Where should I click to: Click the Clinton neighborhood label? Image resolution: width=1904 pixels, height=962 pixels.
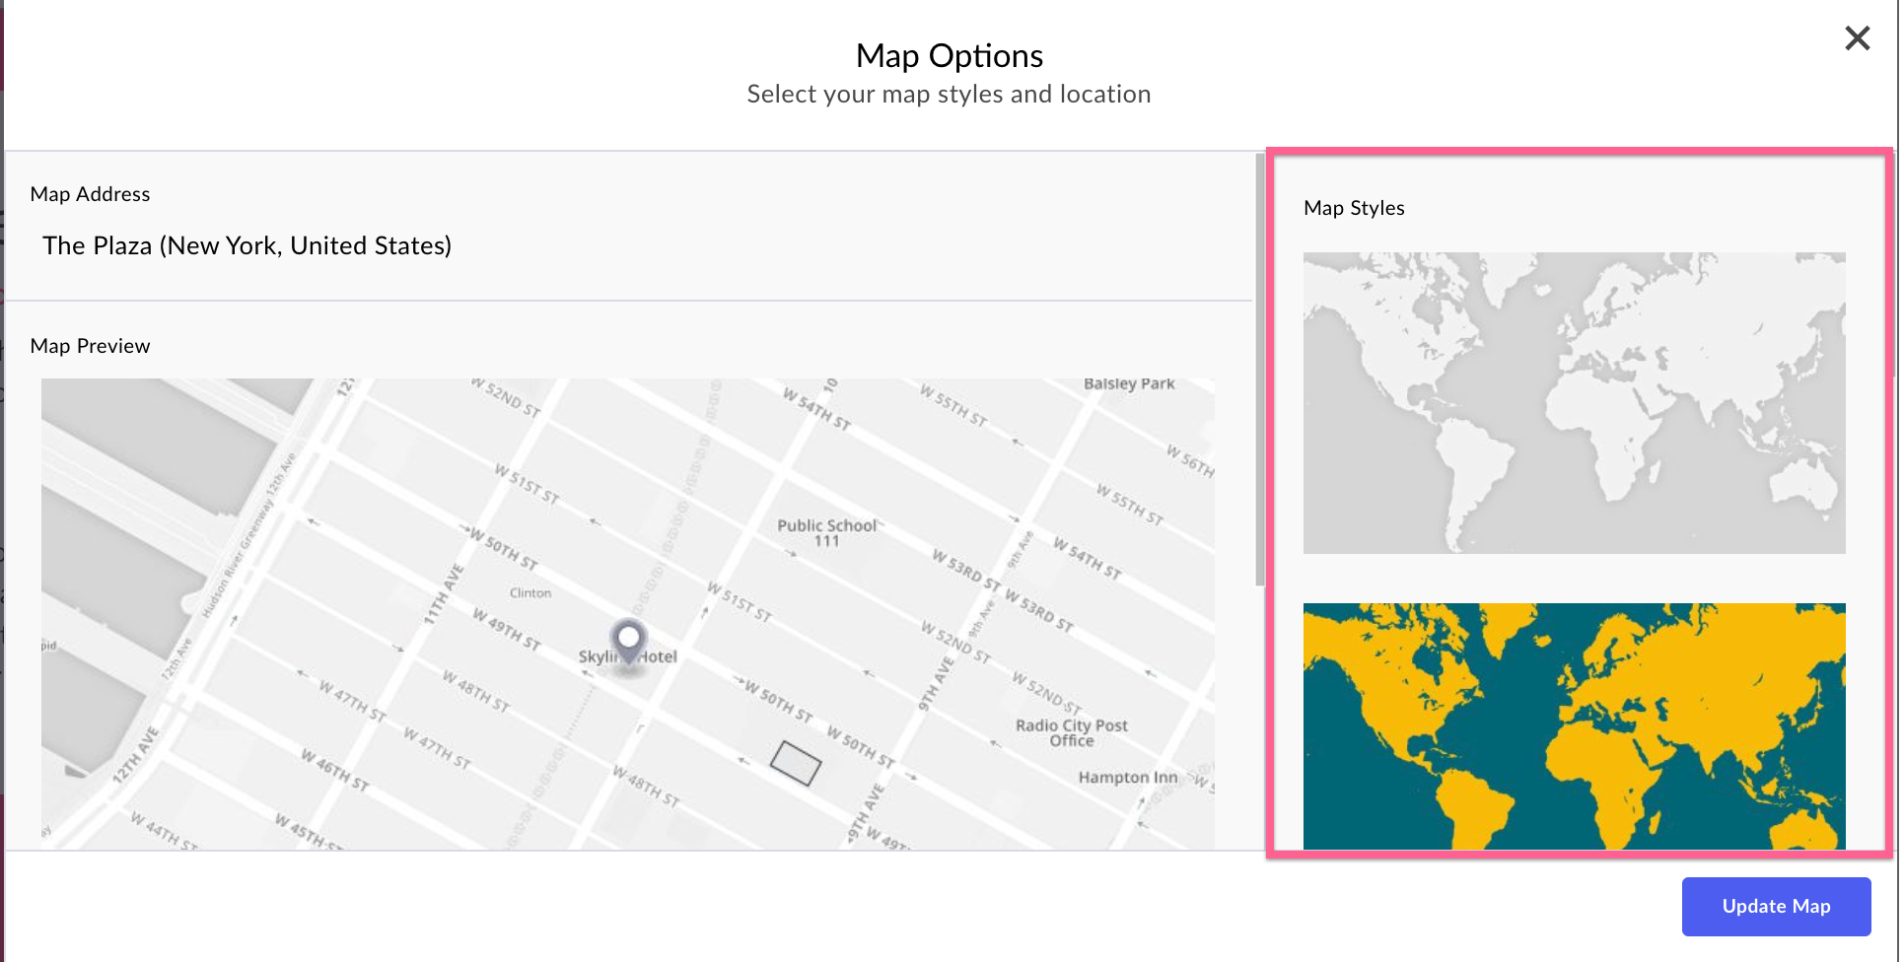[x=530, y=592]
